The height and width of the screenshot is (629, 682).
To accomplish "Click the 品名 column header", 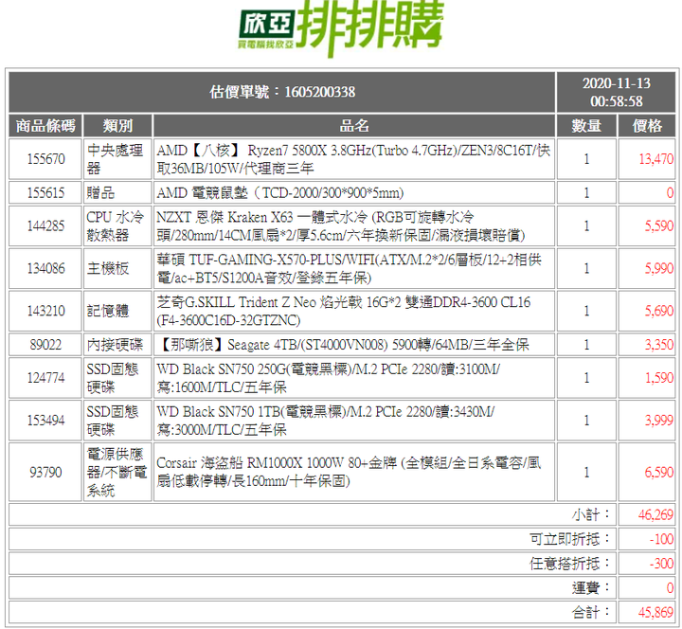I will (354, 126).
